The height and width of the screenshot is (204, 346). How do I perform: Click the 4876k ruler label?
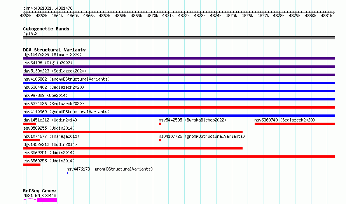coord(247,16)
